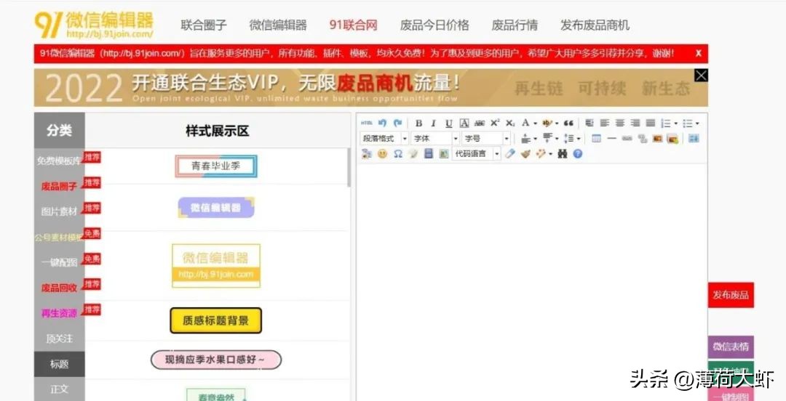
Task: Open the 字体 font family dropdown
Action: pyautogui.click(x=435, y=138)
